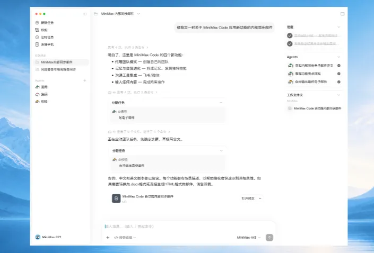
Task: Click the second struck-through progress item text
Action: pos(316,44)
